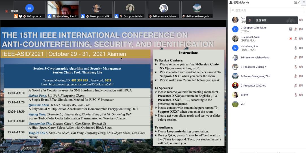Image resolution: width=306 pixels, height=153 pixels.
Task: Click muted mic icon for 1-Presenter-JiahaoFang
Action: [x=296, y=57]
